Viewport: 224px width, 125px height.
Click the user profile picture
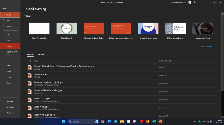189,2
